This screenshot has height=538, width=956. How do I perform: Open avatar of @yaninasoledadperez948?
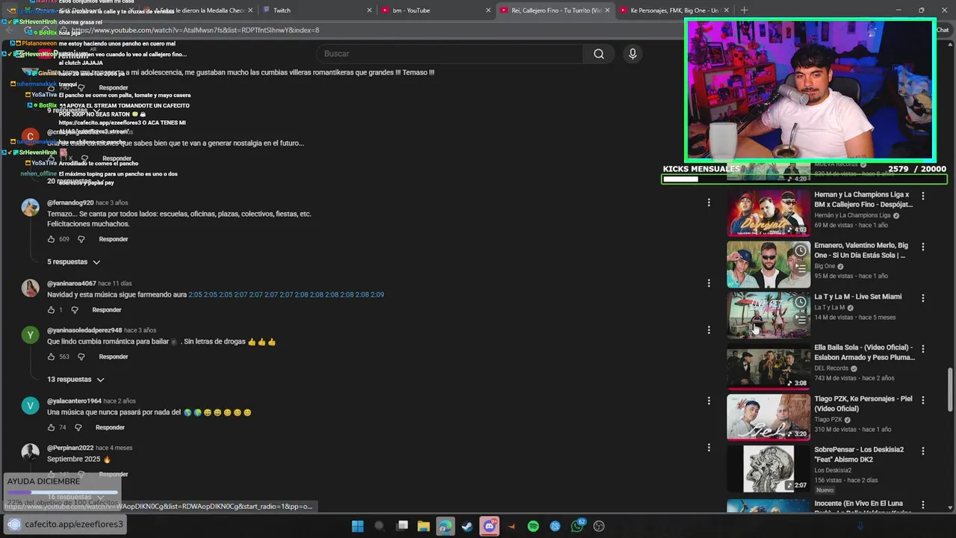(x=30, y=335)
